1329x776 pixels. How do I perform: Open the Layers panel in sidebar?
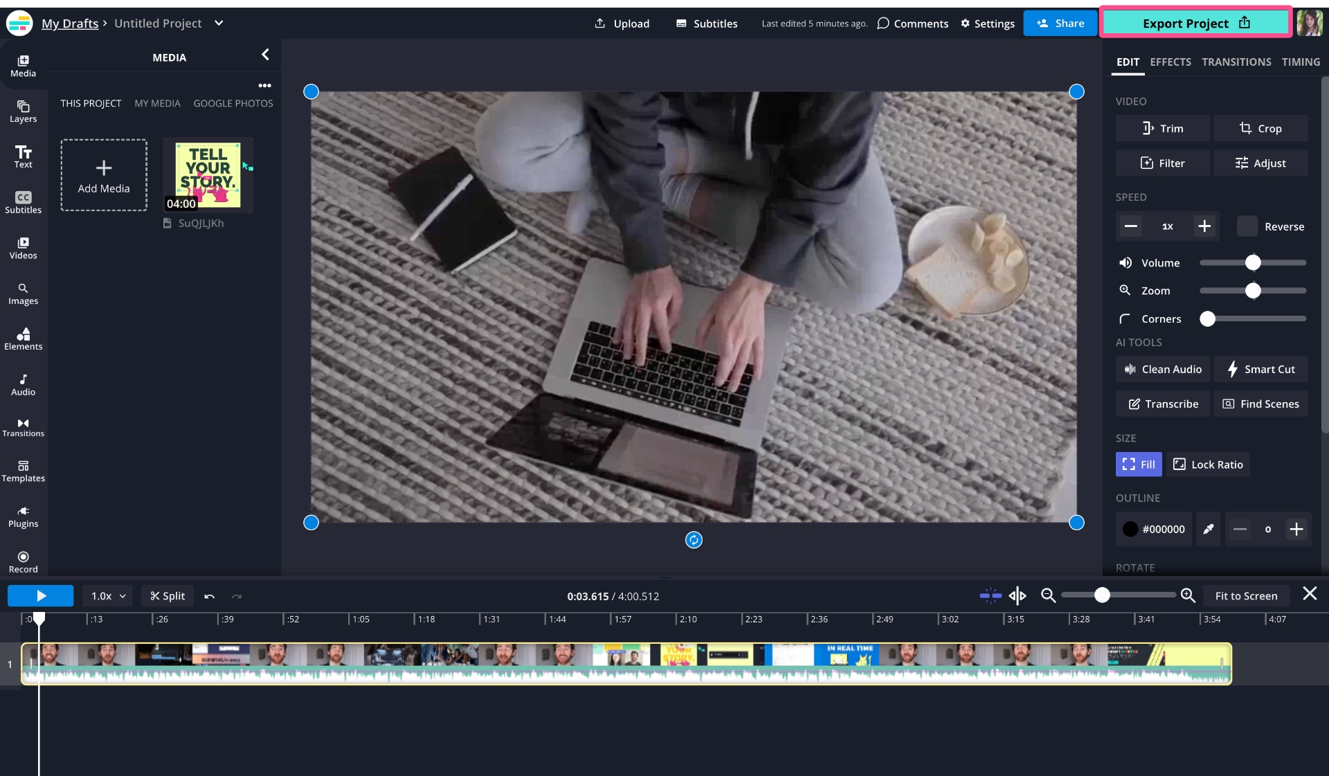(23, 111)
